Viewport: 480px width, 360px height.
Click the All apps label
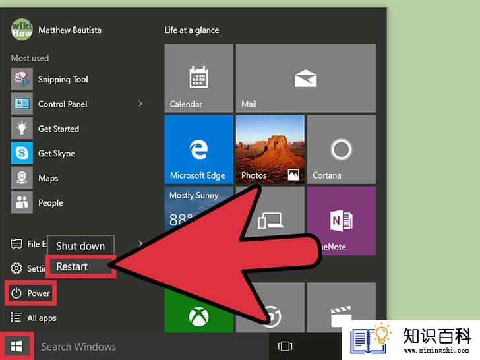[42, 318]
